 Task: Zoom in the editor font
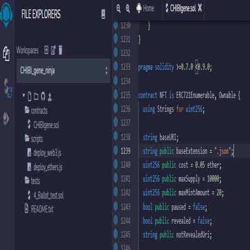[x=128, y=9]
